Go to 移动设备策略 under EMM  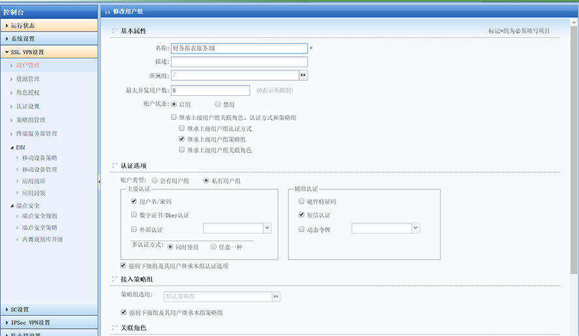tap(39, 158)
